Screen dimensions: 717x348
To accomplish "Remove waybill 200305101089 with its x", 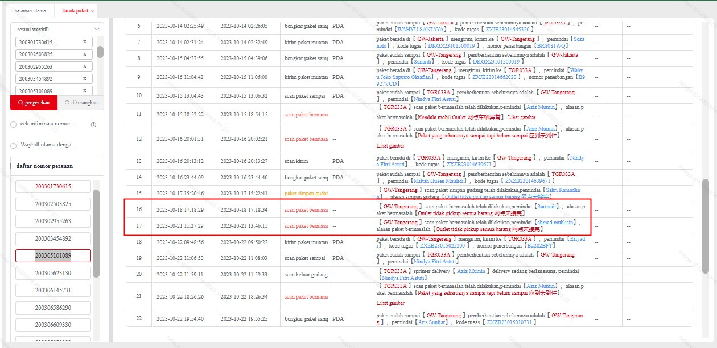I will tap(84, 91).
